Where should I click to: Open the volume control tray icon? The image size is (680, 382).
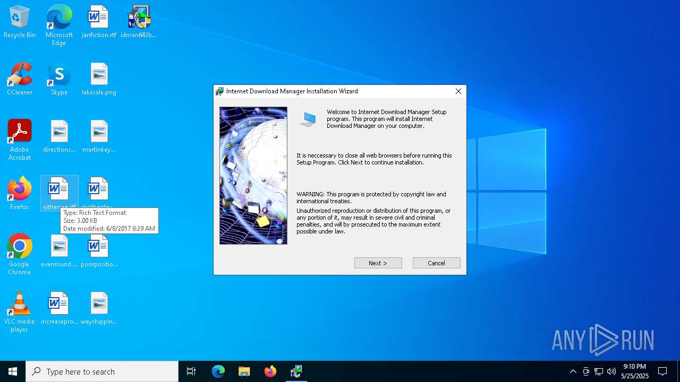(611, 371)
